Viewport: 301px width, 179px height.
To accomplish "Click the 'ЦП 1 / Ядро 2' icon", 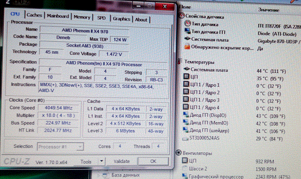I will (x=186, y=91).
